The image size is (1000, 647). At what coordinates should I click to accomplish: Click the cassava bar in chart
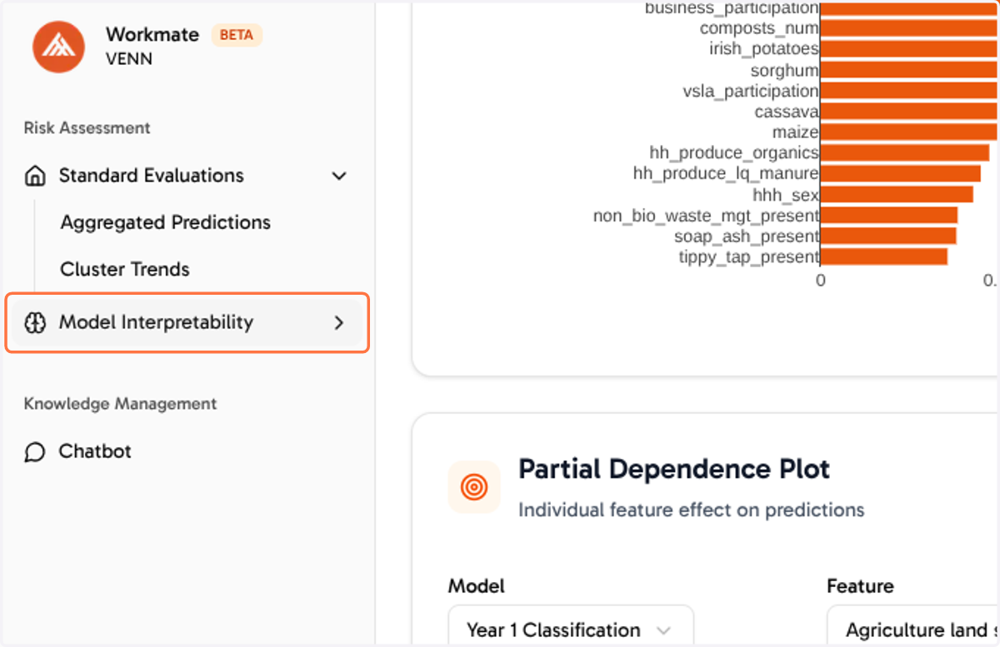[909, 112]
